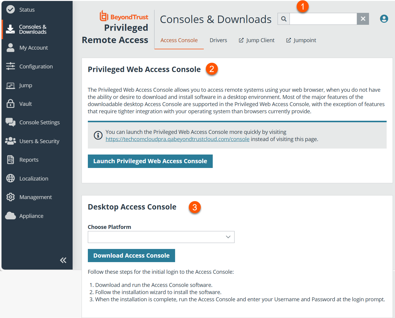Click the Desktop Access Console heading
The width and height of the screenshot is (395, 318).
tap(132, 207)
